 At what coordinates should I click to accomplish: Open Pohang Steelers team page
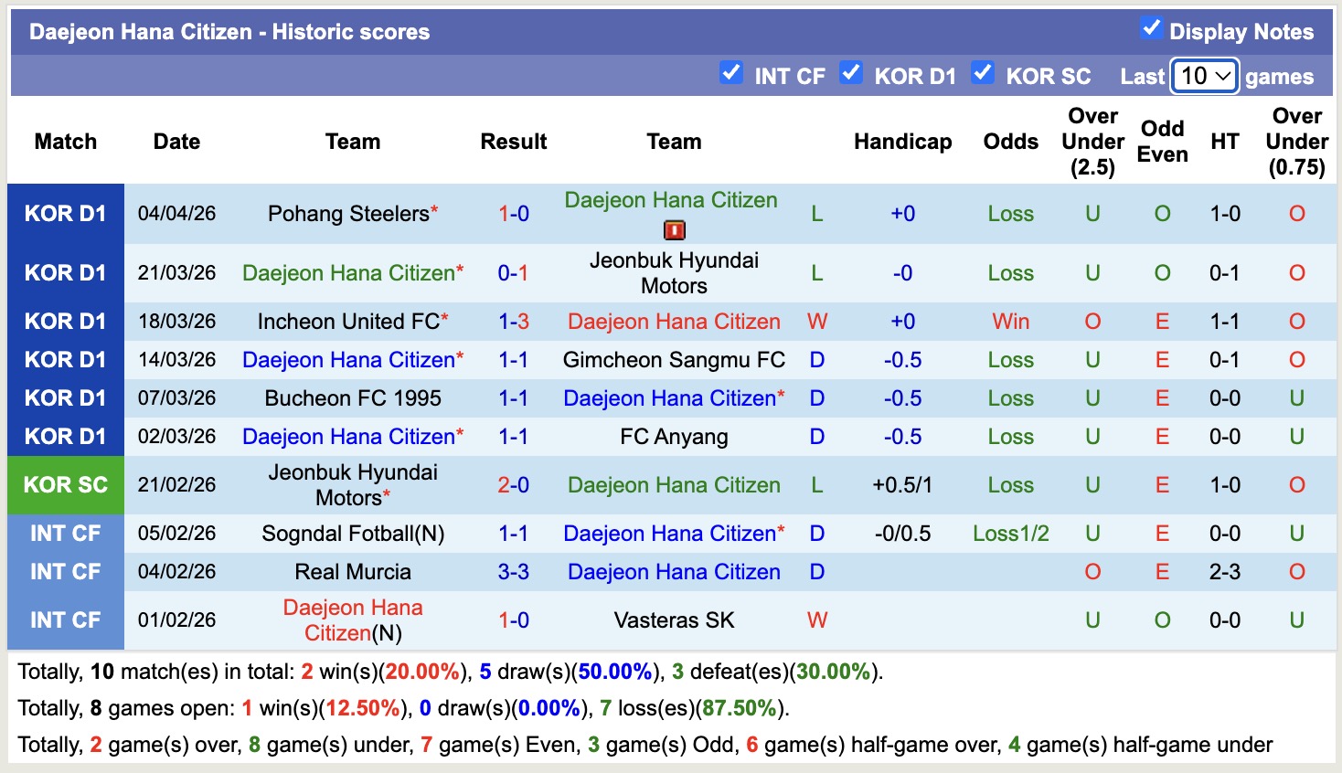click(347, 213)
